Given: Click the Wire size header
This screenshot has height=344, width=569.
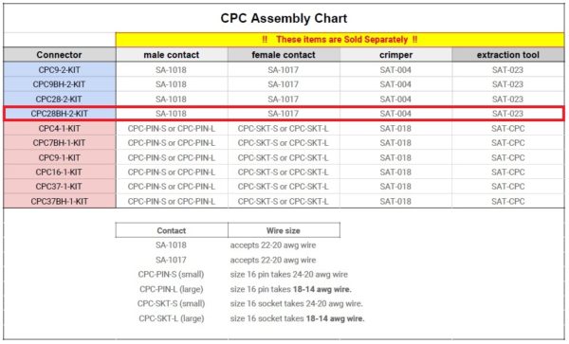Looking at the screenshot, I should coord(284,230).
